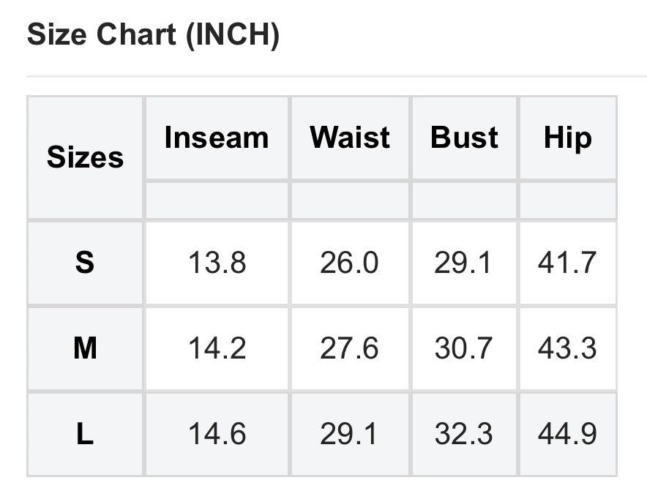Click the Size Chart (INCH) heading
The image size is (647, 502).
tap(153, 35)
